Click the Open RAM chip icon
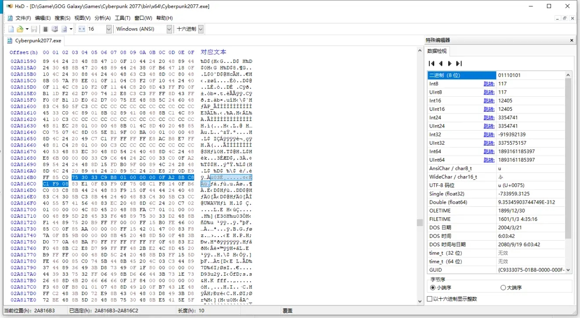The width and height of the screenshot is (580, 318). click(45, 29)
